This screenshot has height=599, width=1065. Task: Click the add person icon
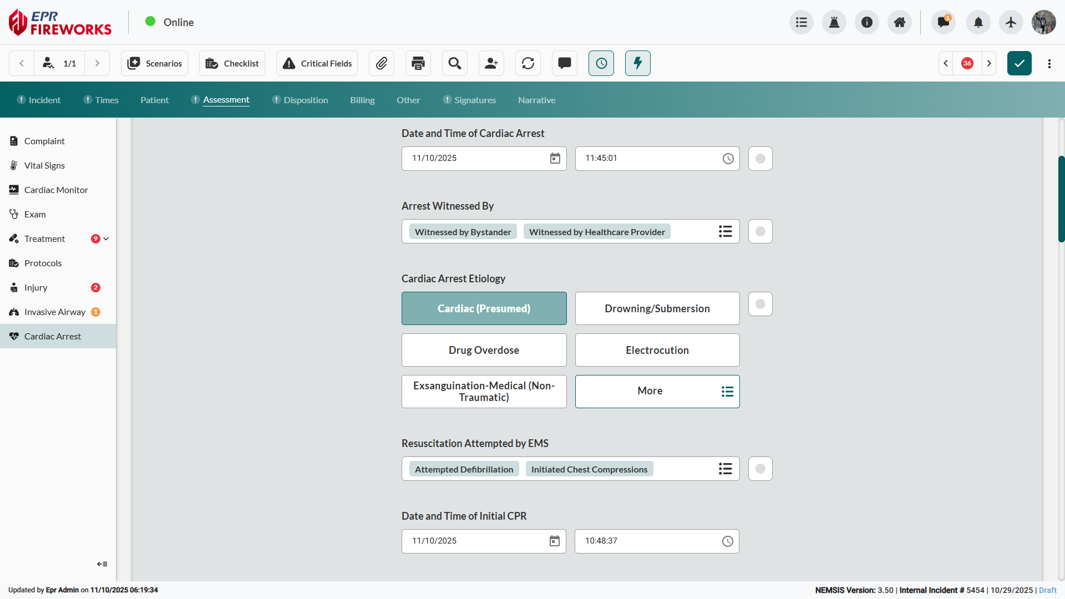point(491,63)
